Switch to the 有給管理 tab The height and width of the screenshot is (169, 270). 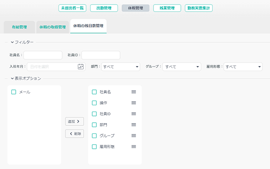[19, 27]
